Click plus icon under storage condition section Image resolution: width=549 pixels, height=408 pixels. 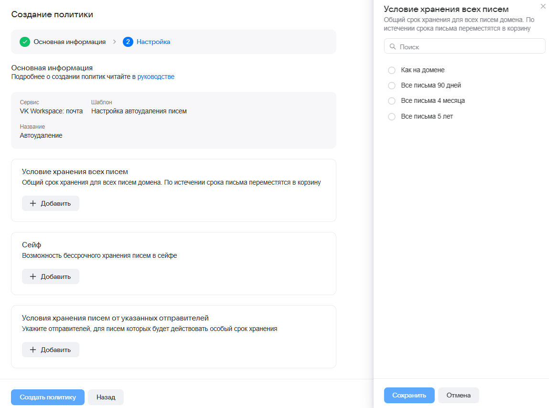[33, 203]
